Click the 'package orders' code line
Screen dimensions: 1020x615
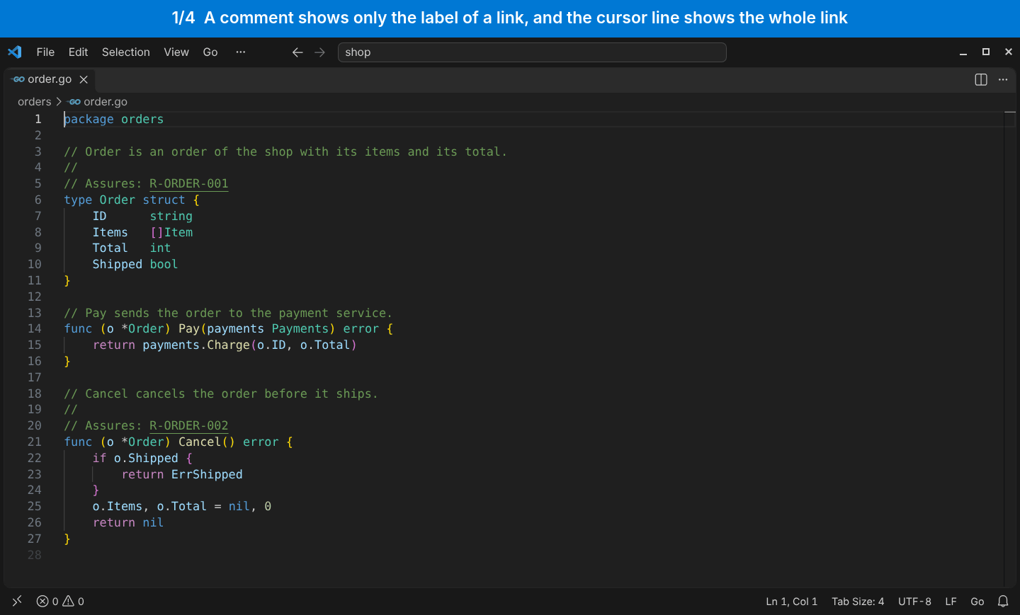pos(114,120)
